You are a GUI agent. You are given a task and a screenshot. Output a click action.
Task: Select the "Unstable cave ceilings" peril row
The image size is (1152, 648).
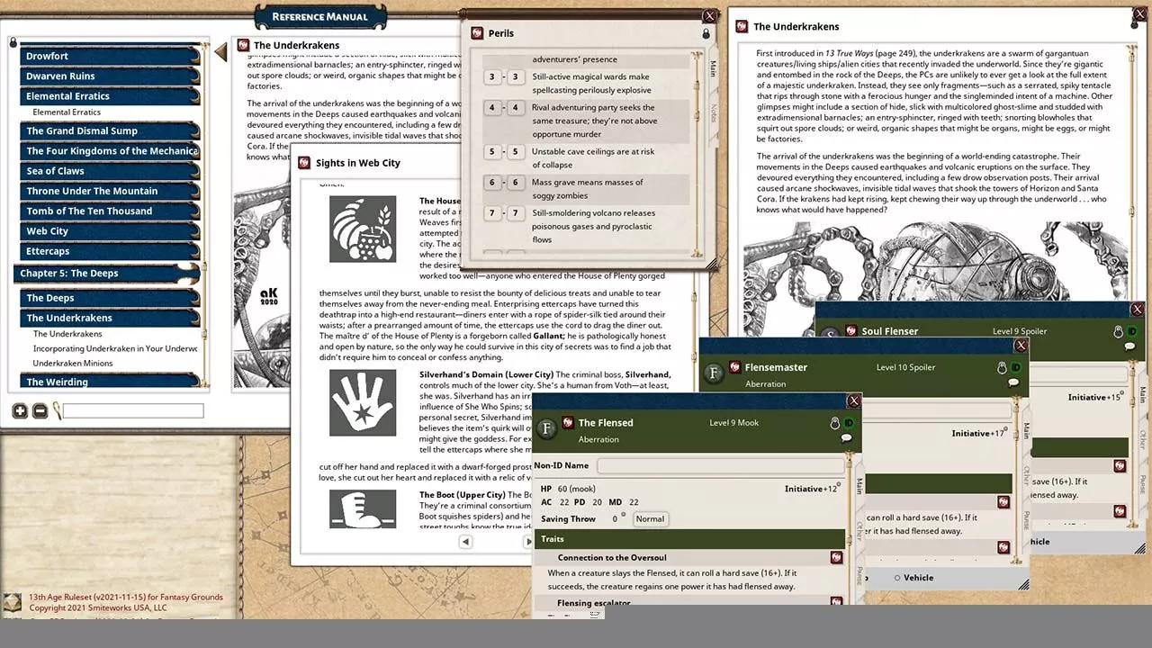[x=586, y=158]
